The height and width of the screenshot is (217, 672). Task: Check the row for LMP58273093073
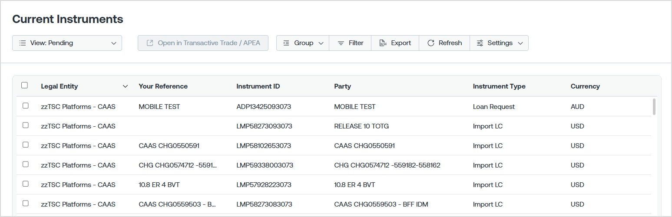click(x=26, y=125)
